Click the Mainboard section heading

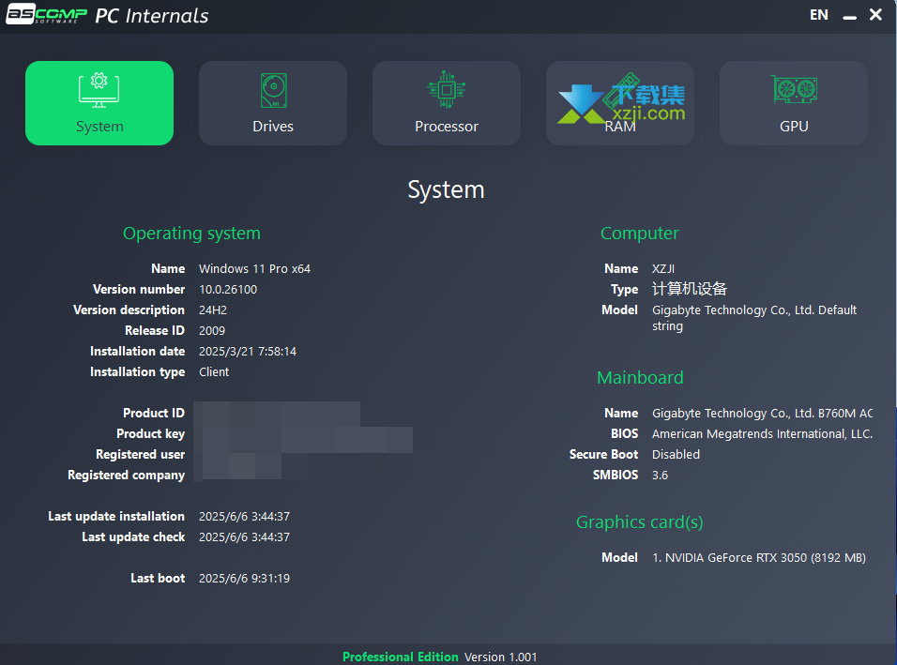tap(640, 378)
